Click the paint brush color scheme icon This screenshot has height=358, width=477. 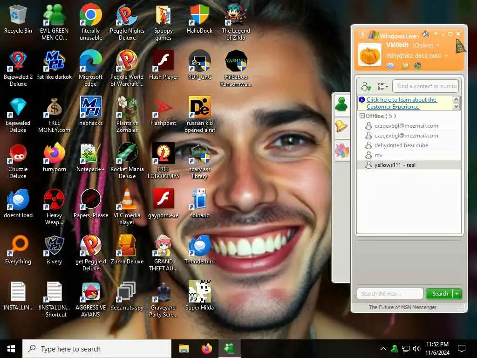click(425, 33)
